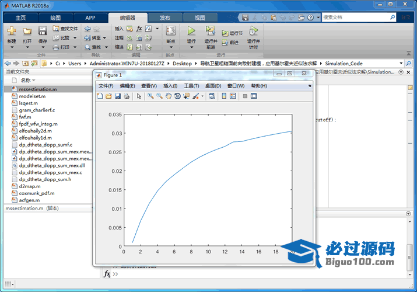Click Figure 1 open file icon
The height and width of the screenshot is (292, 417).
pyautogui.click(x=108, y=96)
